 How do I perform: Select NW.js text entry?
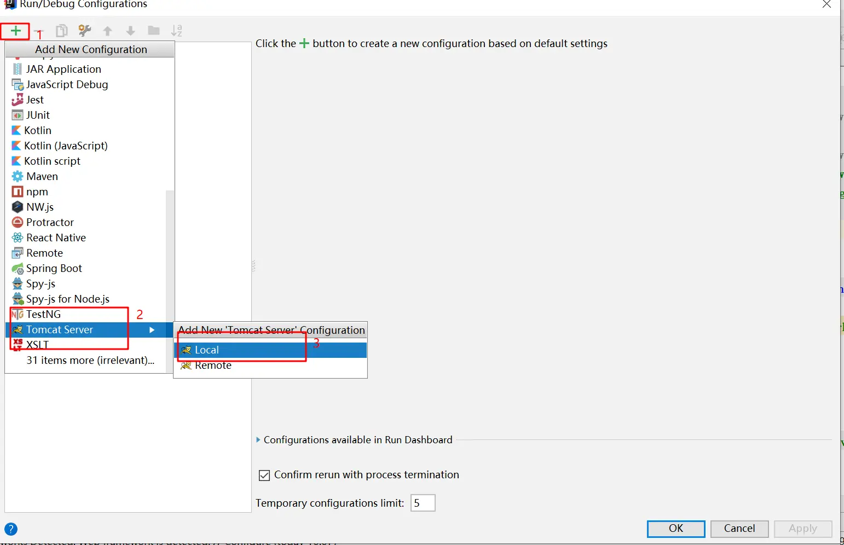[40, 207]
